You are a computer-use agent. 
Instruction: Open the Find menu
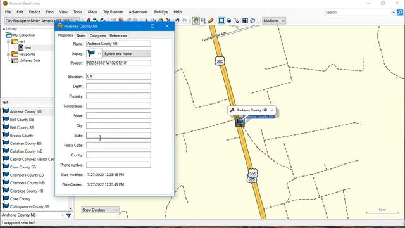[x=49, y=12]
